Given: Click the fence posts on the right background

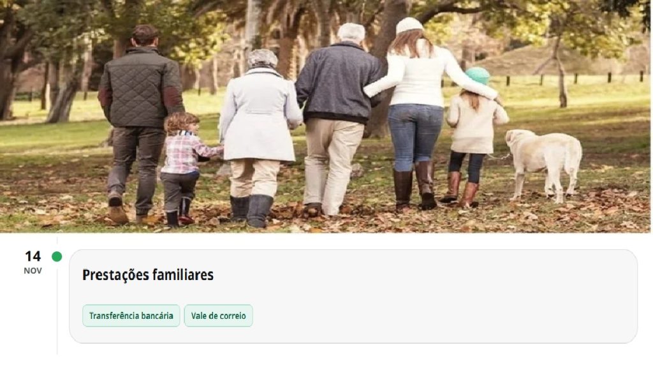Looking at the screenshot, I should click(575, 78).
